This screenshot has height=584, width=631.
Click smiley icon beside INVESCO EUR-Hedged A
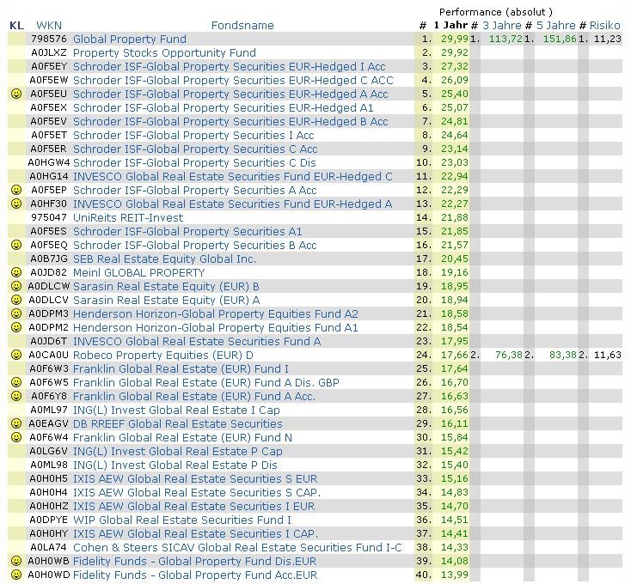(16, 204)
